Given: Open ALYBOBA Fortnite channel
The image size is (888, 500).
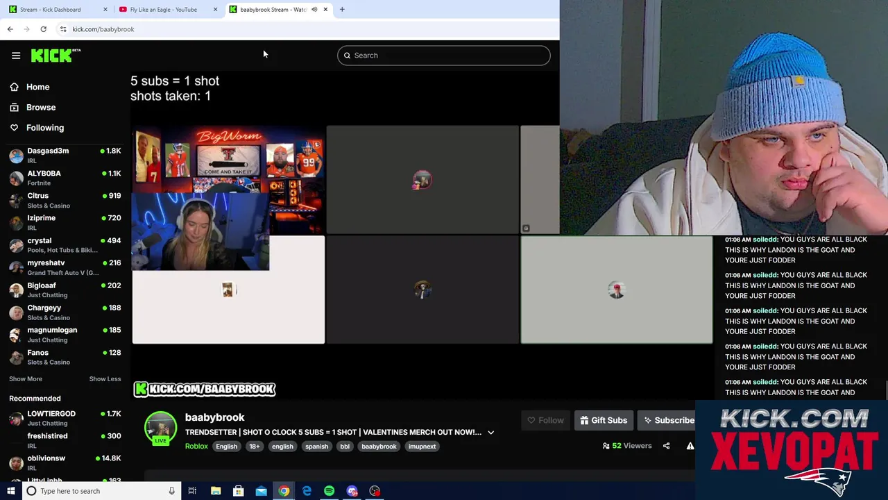Looking at the screenshot, I should click(65, 178).
